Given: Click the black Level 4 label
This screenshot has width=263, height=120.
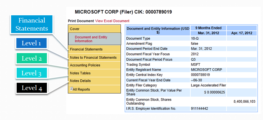Looking at the screenshot, I should click(x=31, y=88).
